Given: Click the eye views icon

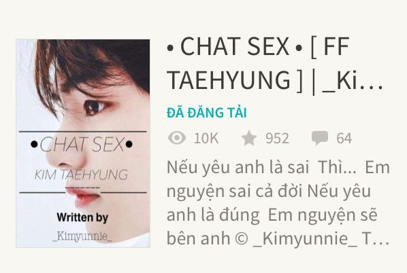Looking at the screenshot, I should point(177,138).
